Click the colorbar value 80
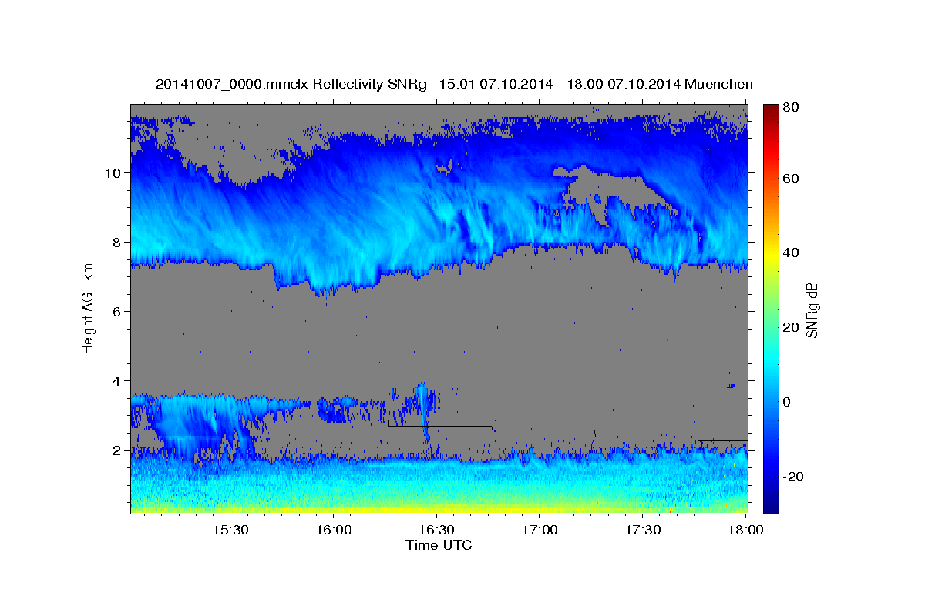The width and height of the screenshot is (925, 616). [792, 107]
